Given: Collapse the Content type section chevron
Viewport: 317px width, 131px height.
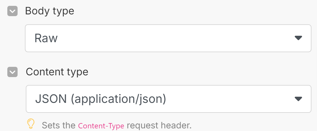Looking at the screenshot, I should point(12,72).
